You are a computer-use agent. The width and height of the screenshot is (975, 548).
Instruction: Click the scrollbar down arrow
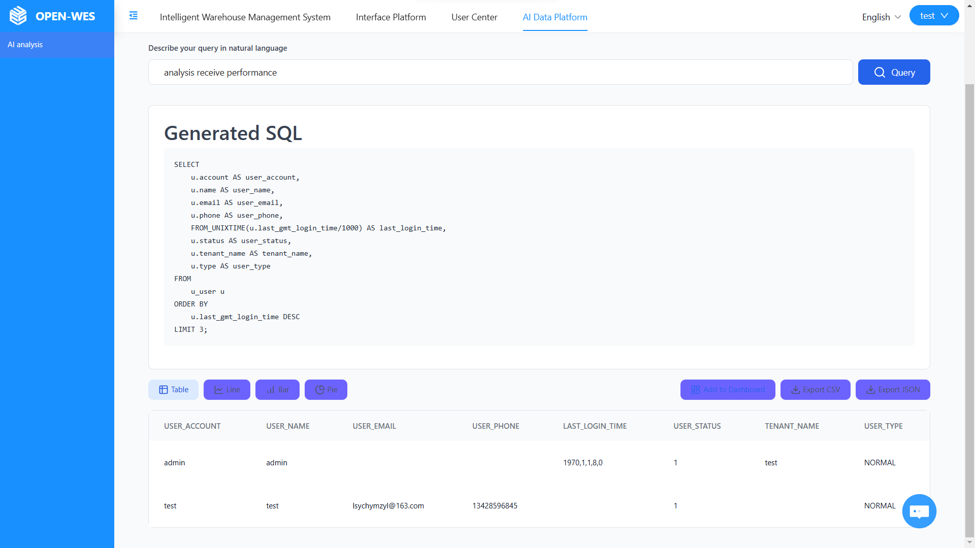pos(969,542)
